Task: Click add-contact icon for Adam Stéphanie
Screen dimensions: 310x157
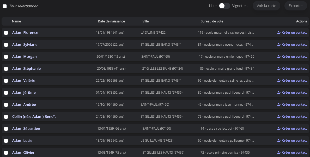Action: click(279, 69)
